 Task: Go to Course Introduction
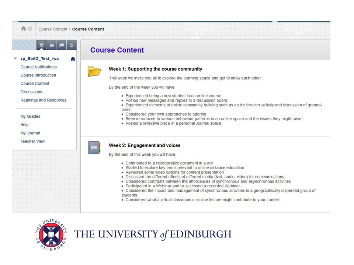pyautogui.click(x=38, y=75)
